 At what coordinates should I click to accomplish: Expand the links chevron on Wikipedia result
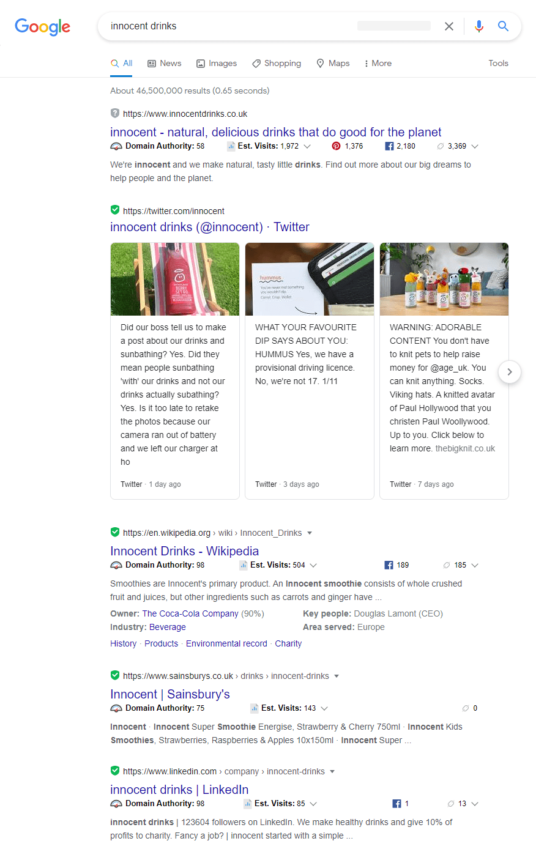pyautogui.click(x=475, y=565)
